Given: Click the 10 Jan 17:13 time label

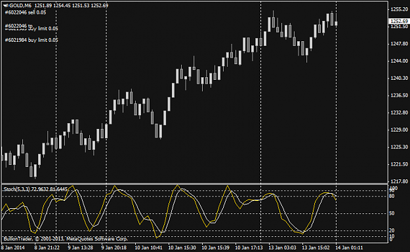Looking at the screenshot, I should coord(249,247).
